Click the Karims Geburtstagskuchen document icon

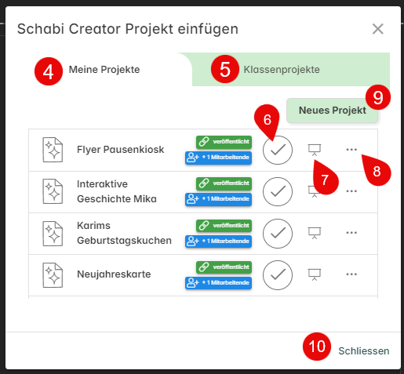pyautogui.click(x=53, y=234)
